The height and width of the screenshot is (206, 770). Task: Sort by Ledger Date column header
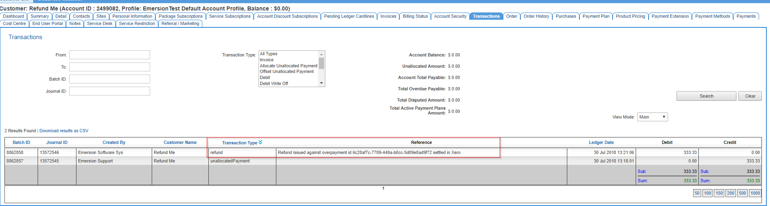click(x=601, y=142)
